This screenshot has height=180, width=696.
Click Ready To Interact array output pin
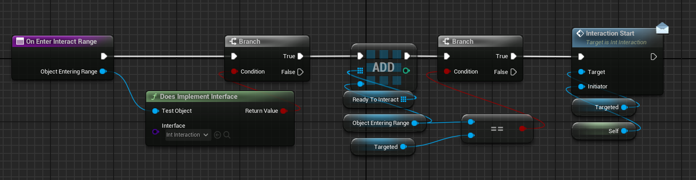(403, 100)
